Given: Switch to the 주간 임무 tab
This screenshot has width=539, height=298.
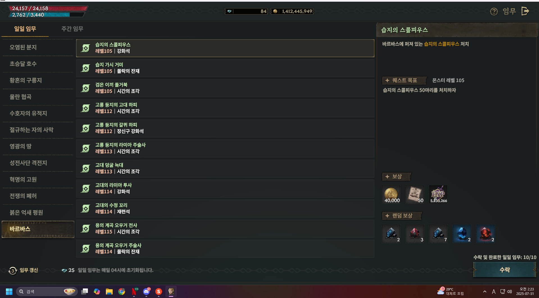Looking at the screenshot, I should click(72, 29).
